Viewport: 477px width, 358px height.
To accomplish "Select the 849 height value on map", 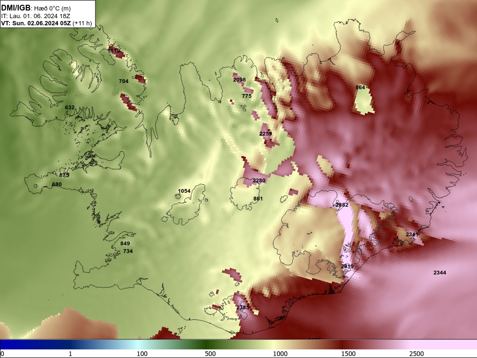I will [x=125, y=243].
